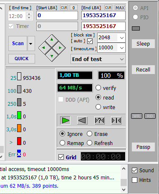Click MAX button next to End LBA
The image size is (159, 194).
(x=120, y=8)
